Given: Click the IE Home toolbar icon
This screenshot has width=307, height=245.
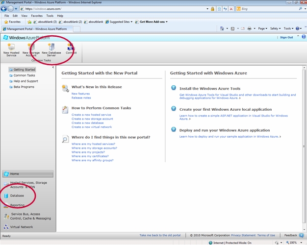Looking at the screenshot, I should point(222,28).
